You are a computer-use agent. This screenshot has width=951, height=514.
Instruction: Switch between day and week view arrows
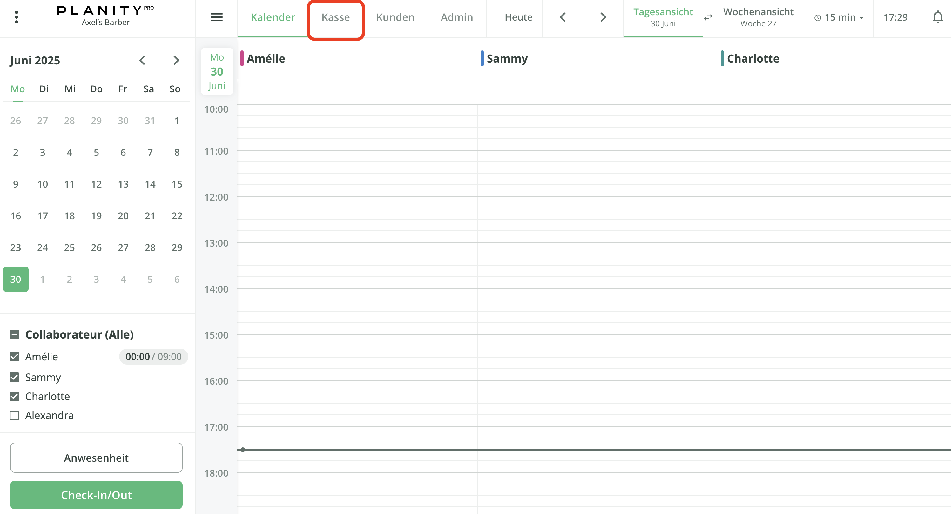(x=708, y=17)
